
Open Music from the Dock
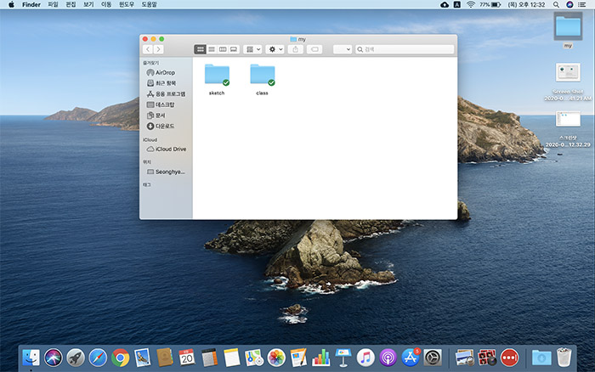tap(365, 358)
